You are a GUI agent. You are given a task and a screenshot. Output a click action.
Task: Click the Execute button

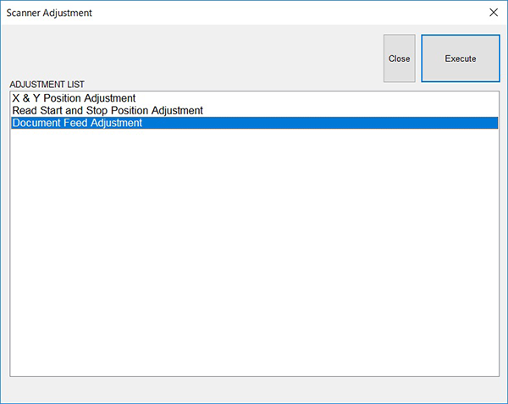(x=461, y=58)
